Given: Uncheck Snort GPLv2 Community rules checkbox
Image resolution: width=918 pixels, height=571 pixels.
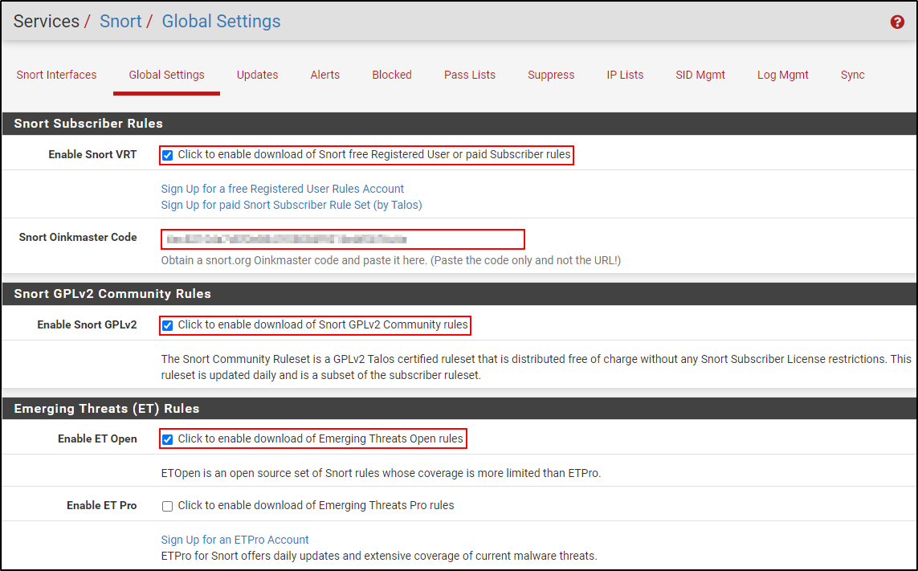Looking at the screenshot, I should [x=168, y=325].
